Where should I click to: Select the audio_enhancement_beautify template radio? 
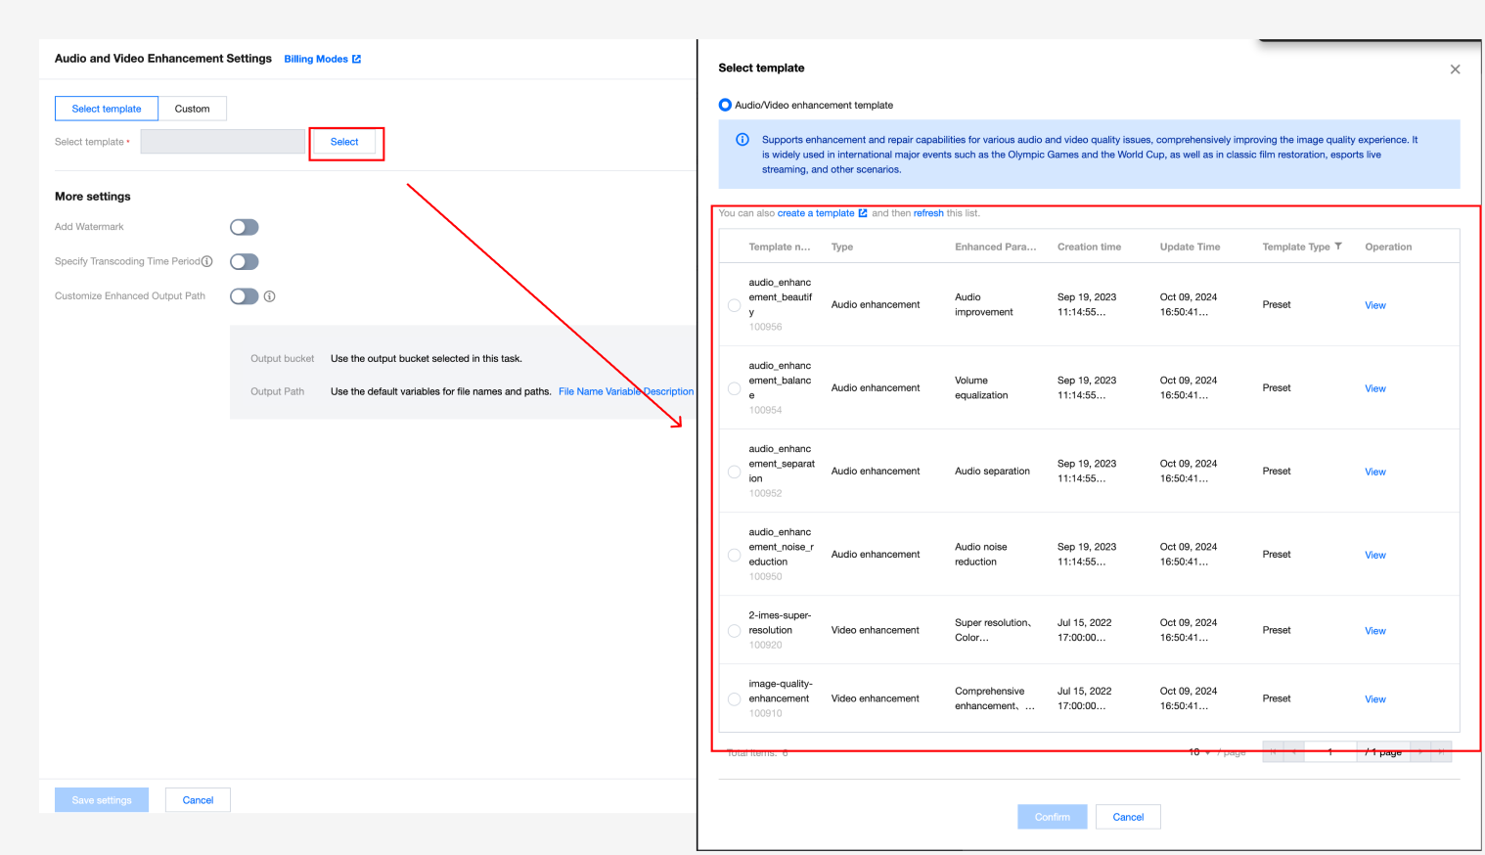(x=735, y=305)
